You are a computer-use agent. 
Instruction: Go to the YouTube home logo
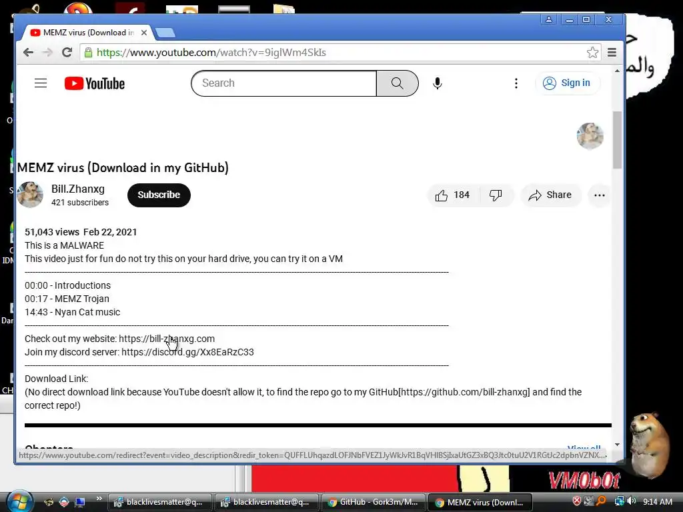[x=95, y=83]
